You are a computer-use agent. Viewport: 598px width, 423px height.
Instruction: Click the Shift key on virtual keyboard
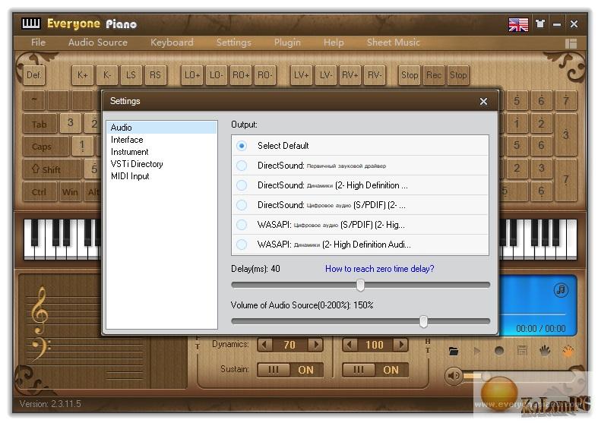point(52,169)
